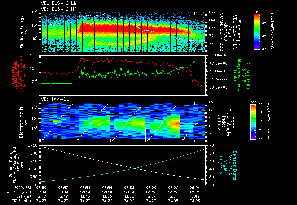Click the 144 pitch angle tick
Viewport: 297px width, 205px height.
tap(212, 20)
